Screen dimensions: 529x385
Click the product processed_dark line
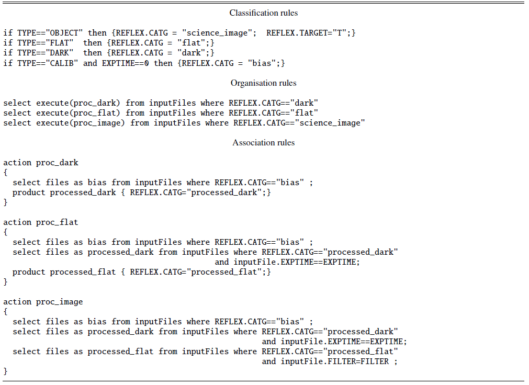click(142, 192)
